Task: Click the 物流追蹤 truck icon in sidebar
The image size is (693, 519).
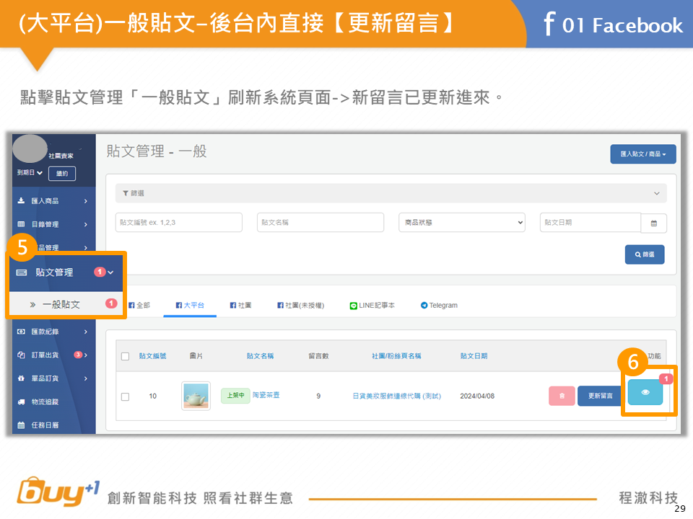Action: tap(21, 402)
